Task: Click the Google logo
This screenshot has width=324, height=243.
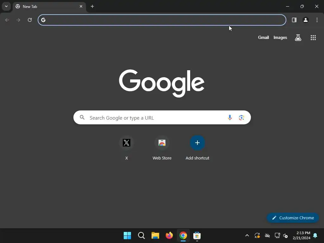Action: click(x=162, y=83)
